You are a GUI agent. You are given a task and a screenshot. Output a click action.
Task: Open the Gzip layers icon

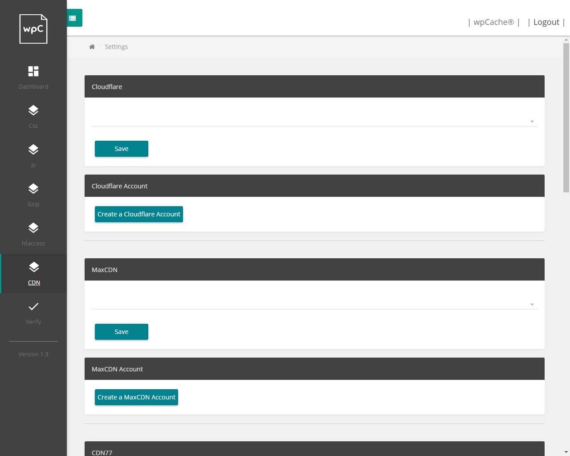click(33, 189)
